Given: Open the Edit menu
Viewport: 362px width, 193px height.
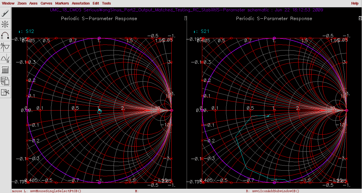Looking at the screenshot, I should pyautogui.click(x=96, y=3).
